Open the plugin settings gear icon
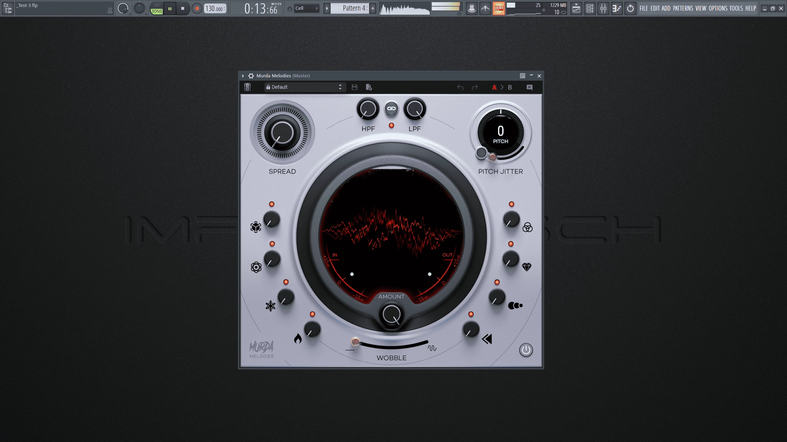Image resolution: width=787 pixels, height=442 pixels. (x=251, y=76)
